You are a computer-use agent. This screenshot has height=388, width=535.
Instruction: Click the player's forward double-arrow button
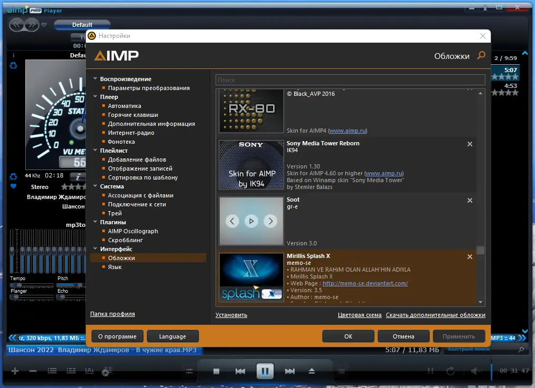tap(32, 25)
